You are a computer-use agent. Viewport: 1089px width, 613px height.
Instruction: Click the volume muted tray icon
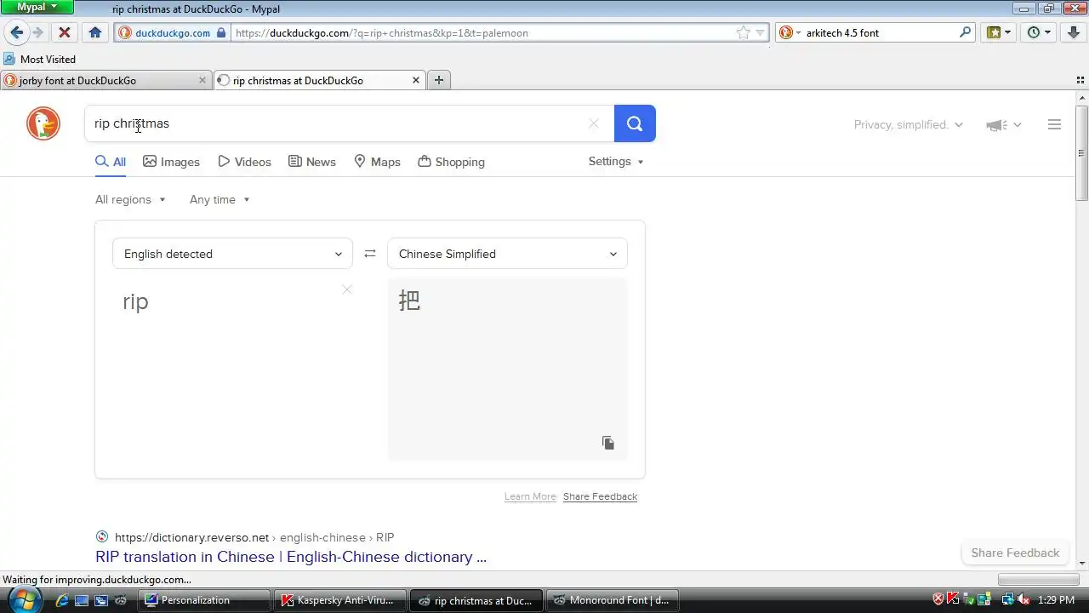[x=1023, y=600]
